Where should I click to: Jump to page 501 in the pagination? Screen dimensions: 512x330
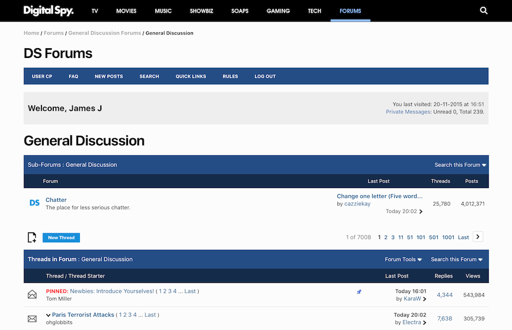434,237
